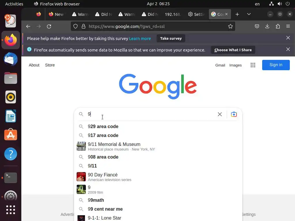Open Files from the dock
This screenshot has width=295, height=221.
(x=11, y=78)
